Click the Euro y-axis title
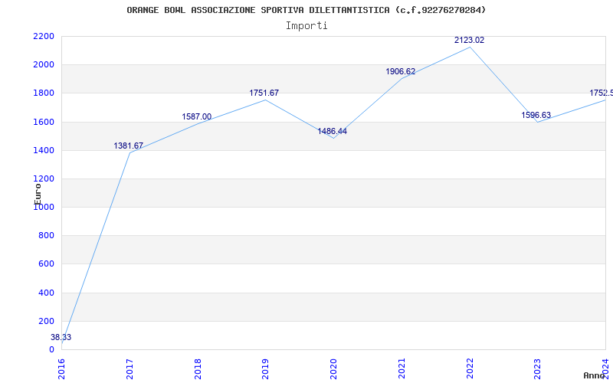Viewport: 613px width, 383px height. click(38, 194)
